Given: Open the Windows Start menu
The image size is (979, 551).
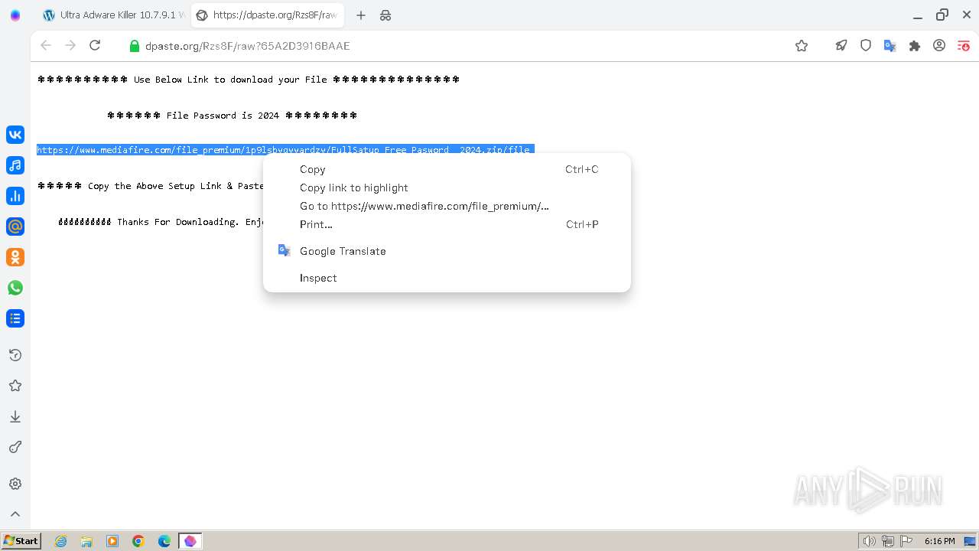Looking at the screenshot, I should [21, 541].
